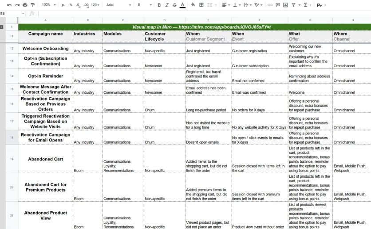Select 'Opt-in (Subscription Confirmation)' cell

(x=45, y=61)
